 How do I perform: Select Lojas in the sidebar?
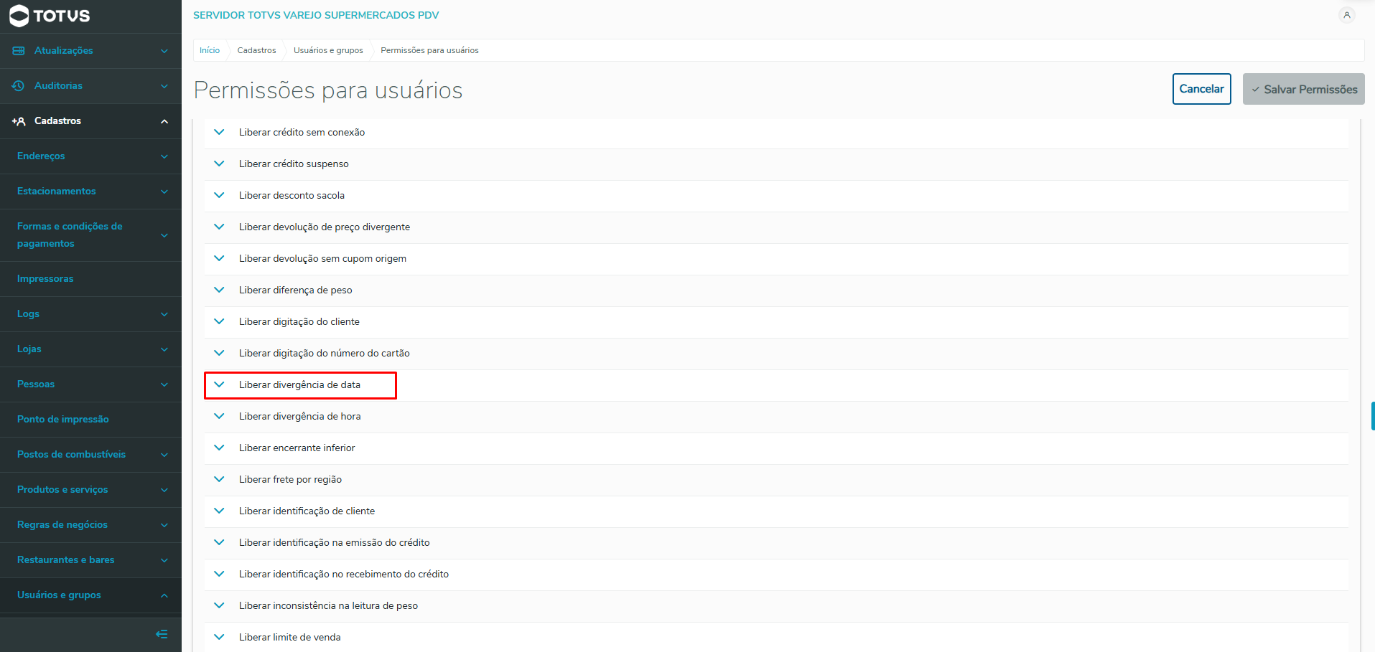coord(90,349)
